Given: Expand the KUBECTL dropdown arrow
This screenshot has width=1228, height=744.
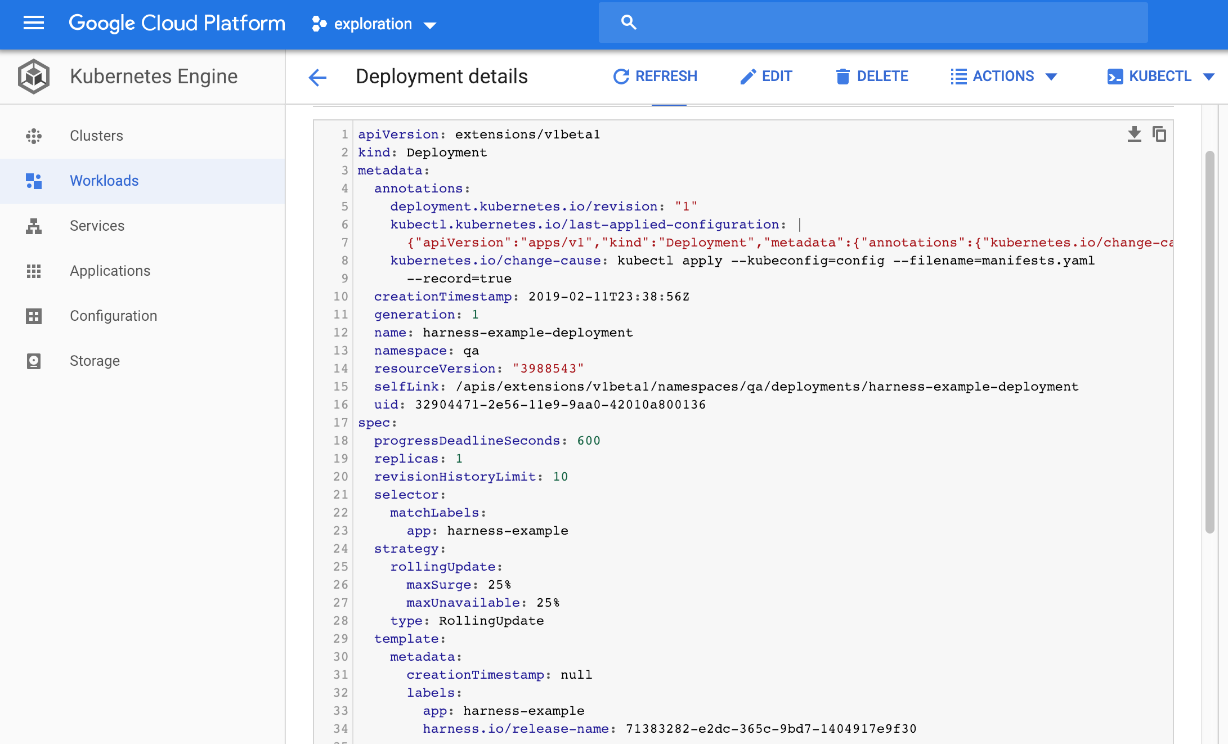Looking at the screenshot, I should pyautogui.click(x=1209, y=77).
